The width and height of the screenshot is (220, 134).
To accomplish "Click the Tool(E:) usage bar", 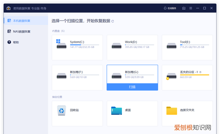I will point(195,45).
